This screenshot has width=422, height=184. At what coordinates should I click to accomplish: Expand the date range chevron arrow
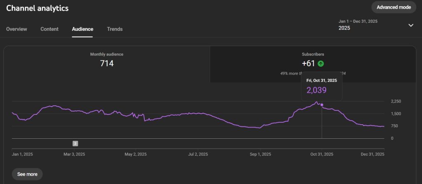pos(410,25)
